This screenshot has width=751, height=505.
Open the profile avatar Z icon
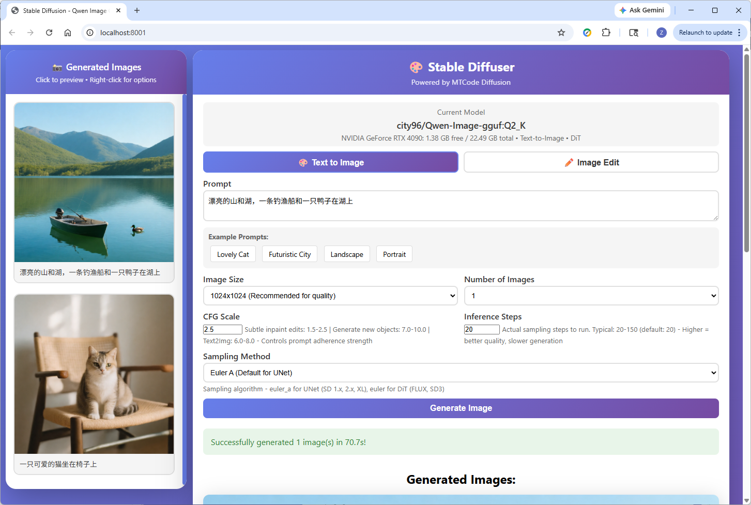click(x=661, y=33)
